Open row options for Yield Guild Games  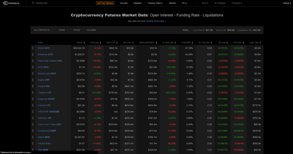coord(33,61)
